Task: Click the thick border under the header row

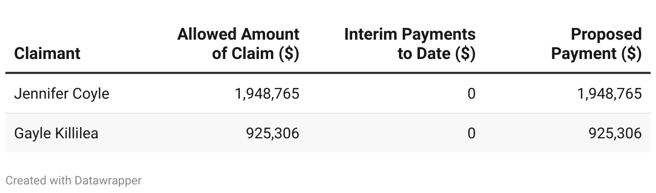Action: click(x=328, y=72)
